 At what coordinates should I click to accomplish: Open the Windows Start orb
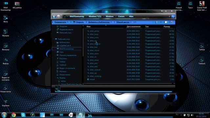tap(4, 115)
